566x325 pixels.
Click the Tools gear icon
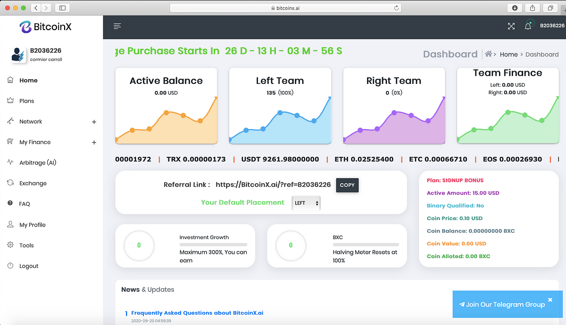pyautogui.click(x=10, y=245)
